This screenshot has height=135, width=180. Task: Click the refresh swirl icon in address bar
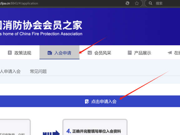pos(127,3)
